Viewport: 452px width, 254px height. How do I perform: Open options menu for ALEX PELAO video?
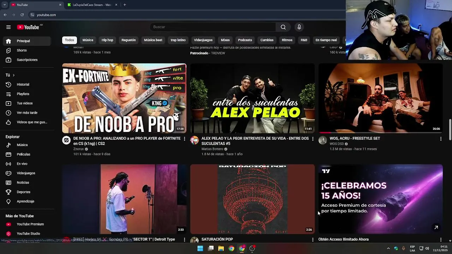(313, 139)
